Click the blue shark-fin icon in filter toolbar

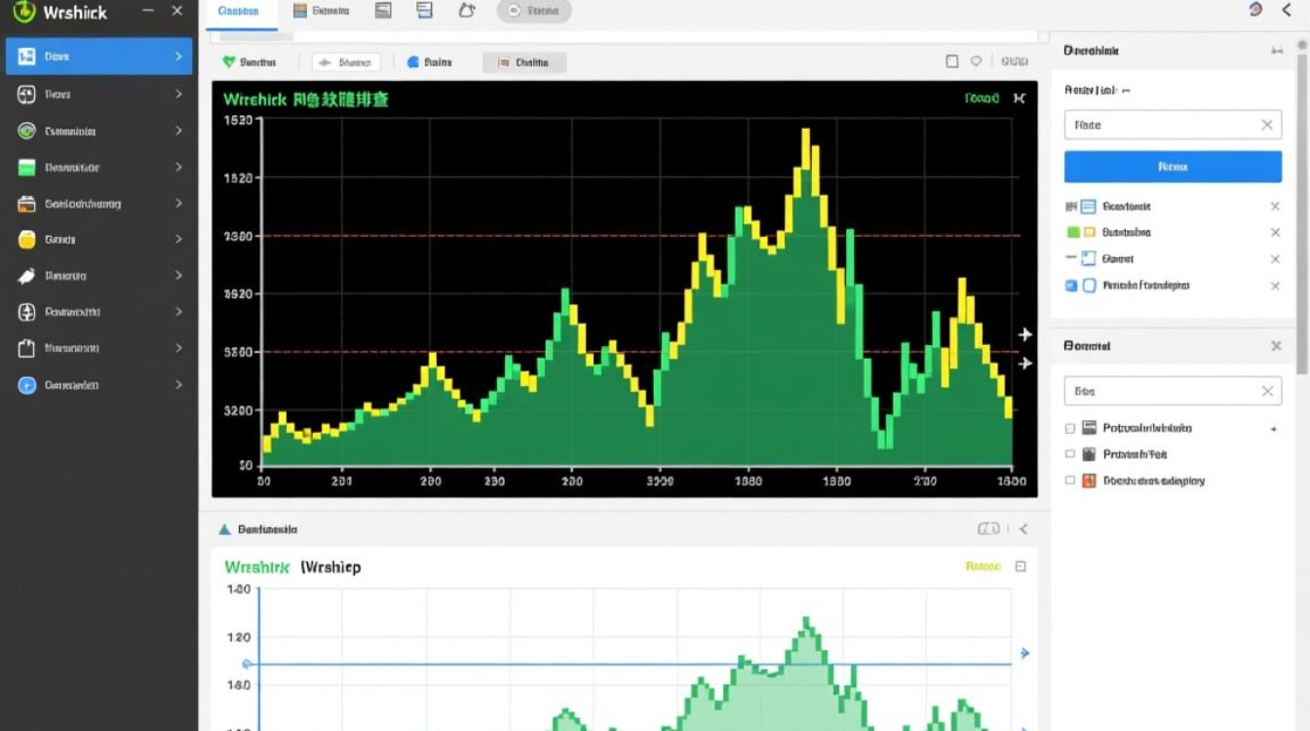[x=412, y=62]
